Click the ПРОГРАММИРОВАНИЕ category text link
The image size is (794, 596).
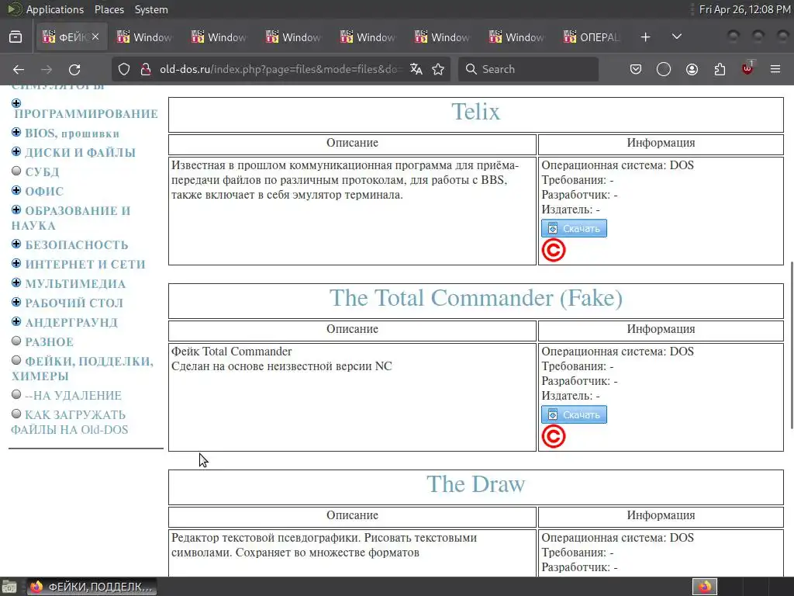click(x=86, y=114)
